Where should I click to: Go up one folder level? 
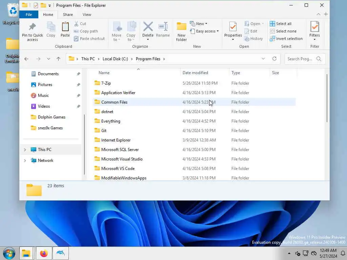coord(58,59)
